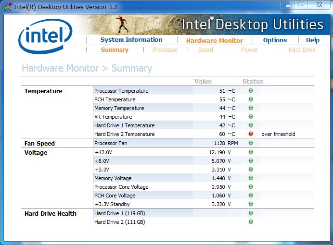Click Memory Voltage status indicator
Viewport: 333px width, 245px height.
coord(251,178)
